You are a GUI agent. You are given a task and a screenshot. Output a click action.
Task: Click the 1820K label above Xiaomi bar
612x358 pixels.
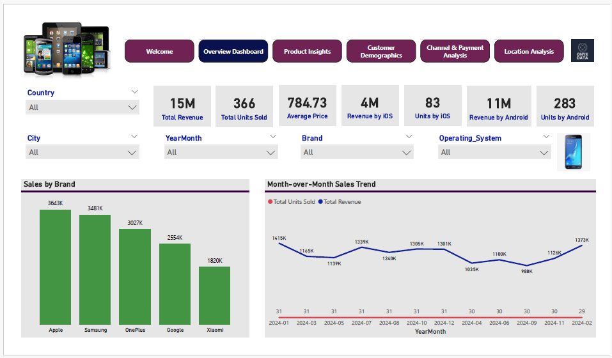click(215, 260)
